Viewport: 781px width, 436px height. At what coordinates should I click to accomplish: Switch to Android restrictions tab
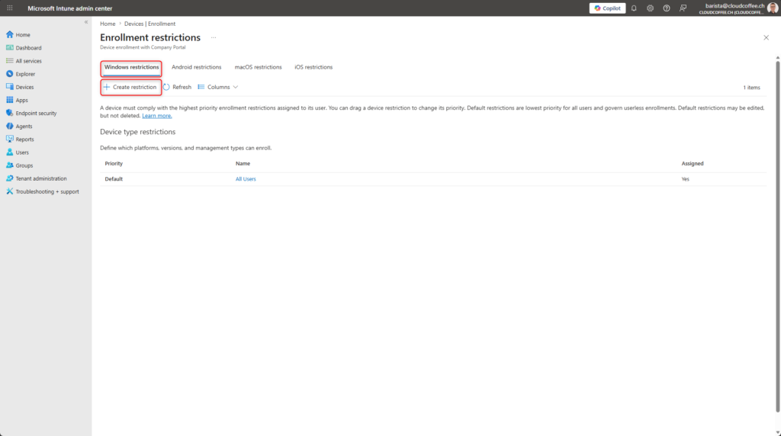[x=196, y=67]
